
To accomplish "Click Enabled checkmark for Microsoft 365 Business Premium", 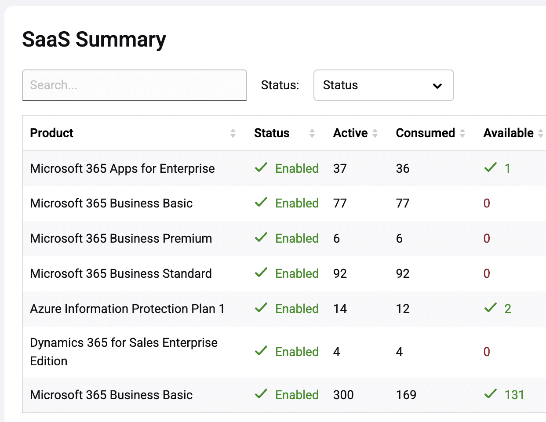I will [x=261, y=237].
